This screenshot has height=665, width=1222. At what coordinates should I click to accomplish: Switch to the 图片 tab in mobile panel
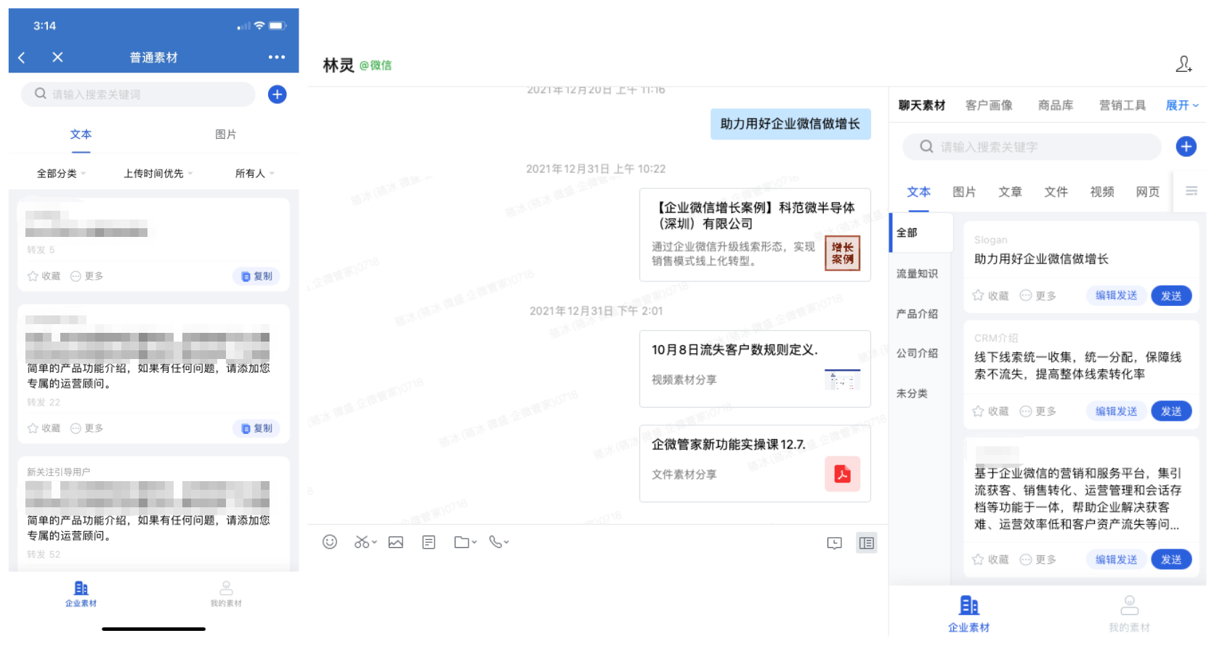point(226,134)
